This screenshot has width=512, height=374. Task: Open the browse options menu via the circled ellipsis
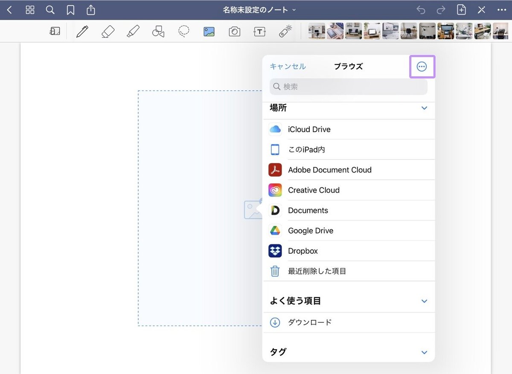click(x=422, y=66)
